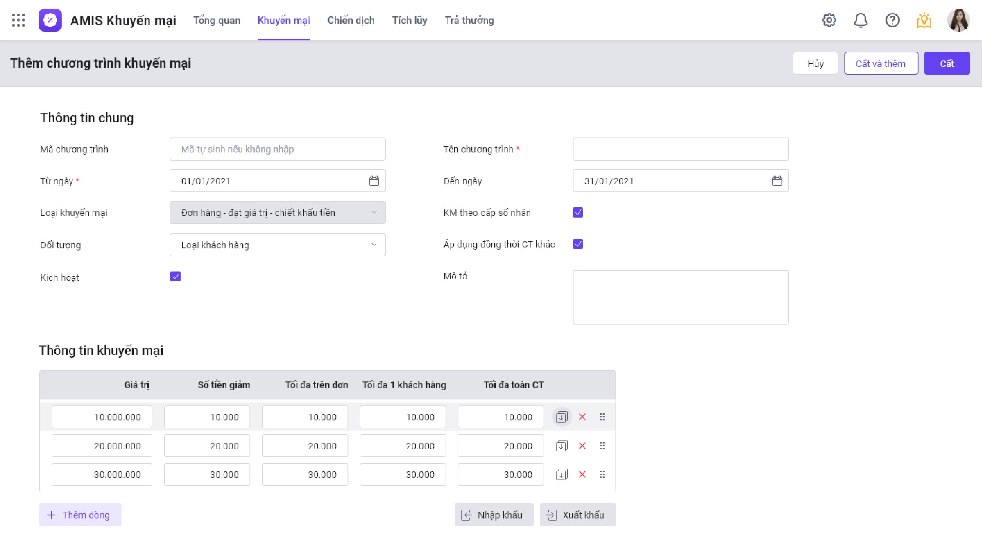Open Đến ngày date picker
983x553 pixels.
click(x=777, y=181)
